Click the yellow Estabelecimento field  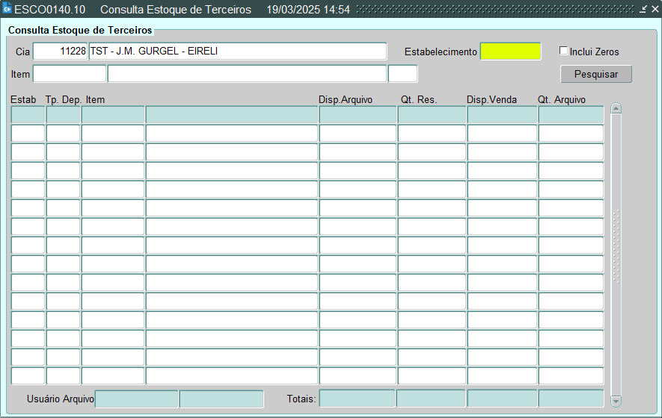coord(510,52)
